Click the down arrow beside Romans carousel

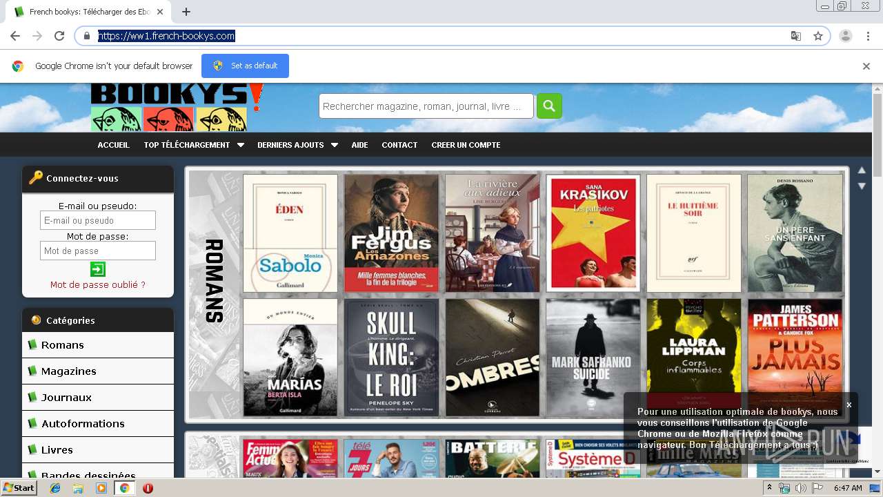point(862,186)
